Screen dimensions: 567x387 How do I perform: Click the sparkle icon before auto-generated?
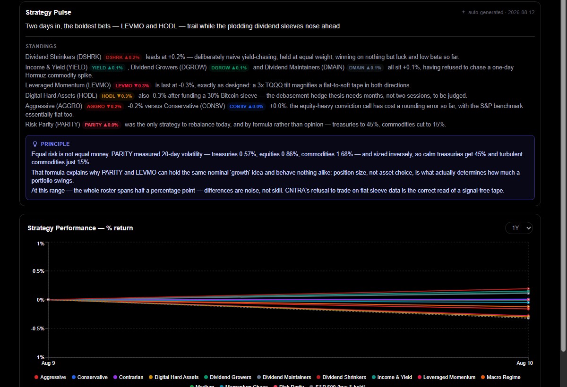(464, 12)
